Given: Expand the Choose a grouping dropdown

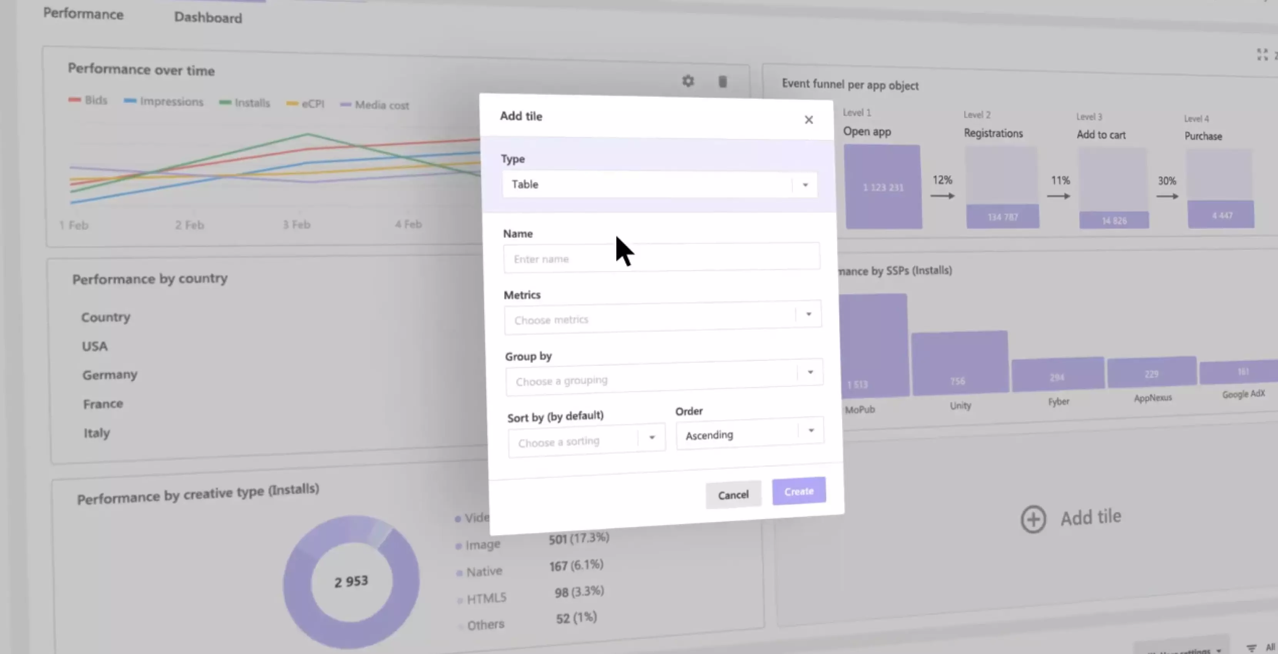Looking at the screenshot, I should 664,377.
